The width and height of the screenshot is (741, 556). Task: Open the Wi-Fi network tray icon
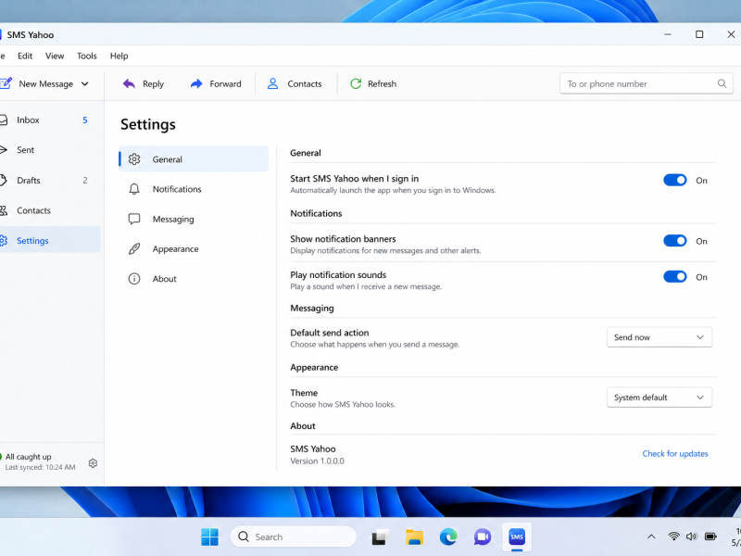tap(674, 537)
